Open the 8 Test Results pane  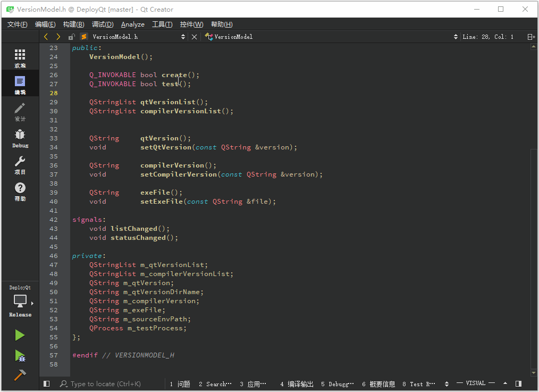click(419, 383)
